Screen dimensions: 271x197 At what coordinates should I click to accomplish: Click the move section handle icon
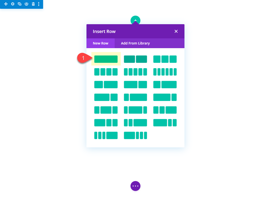click(x=6, y=4)
